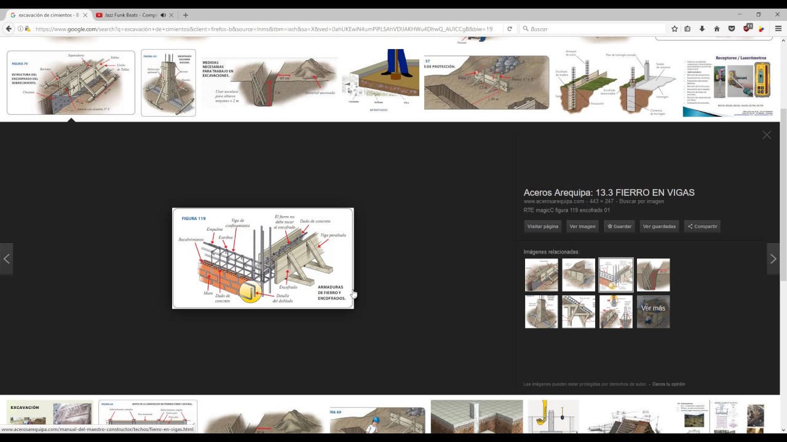Image resolution: width=787 pixels, height=442 pixels.
Task: Switch to the excavación de cimientos tab
Action: coord(47,15)
